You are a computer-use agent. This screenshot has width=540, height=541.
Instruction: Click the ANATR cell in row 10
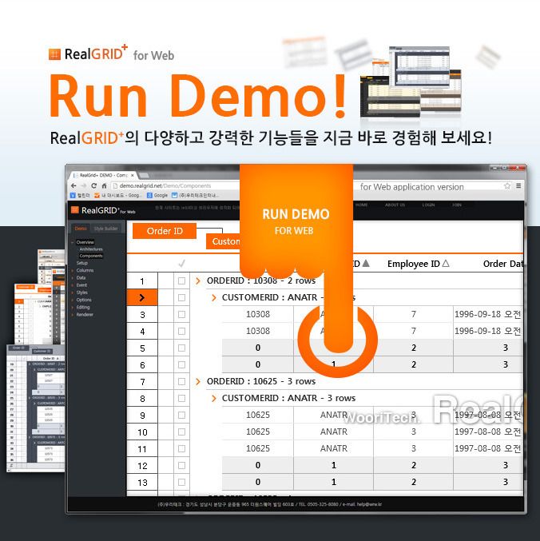click(x=333, y=432)
